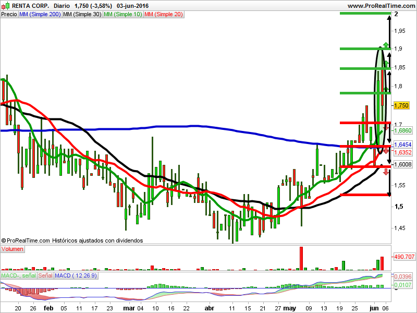The image size is (417, 313).
Task: Click the 'mar' label on time axis
Action: (129, 308)
